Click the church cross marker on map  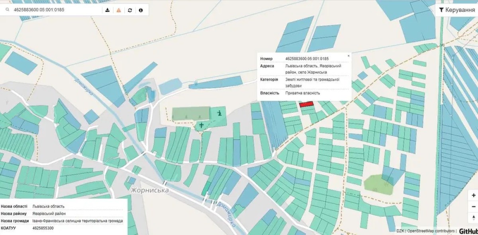202,125
